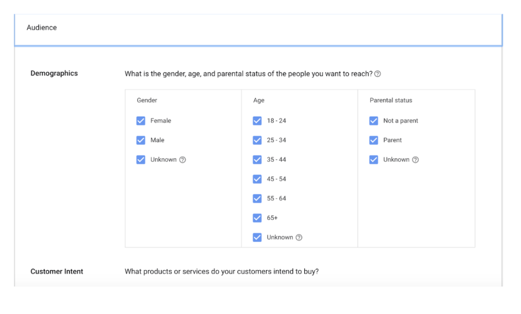
Task: Disable the 55 - 64 age group
Action: coord(257,198)
